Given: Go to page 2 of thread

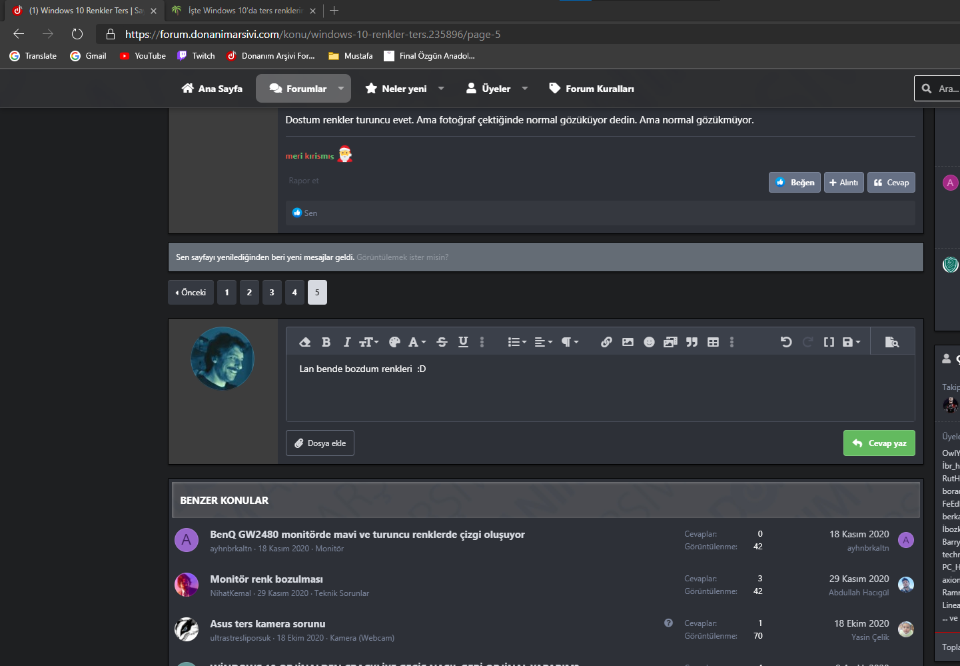Looking at the screenshot, I should (x=249, y=293).
